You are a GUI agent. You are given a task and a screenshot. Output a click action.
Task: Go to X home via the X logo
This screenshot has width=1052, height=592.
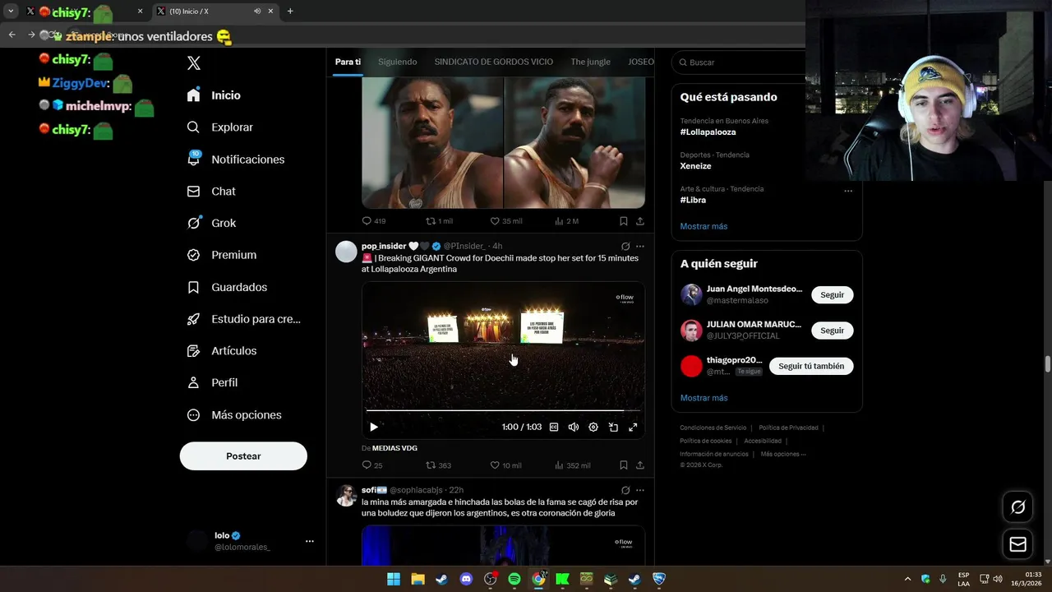[194, 63]
